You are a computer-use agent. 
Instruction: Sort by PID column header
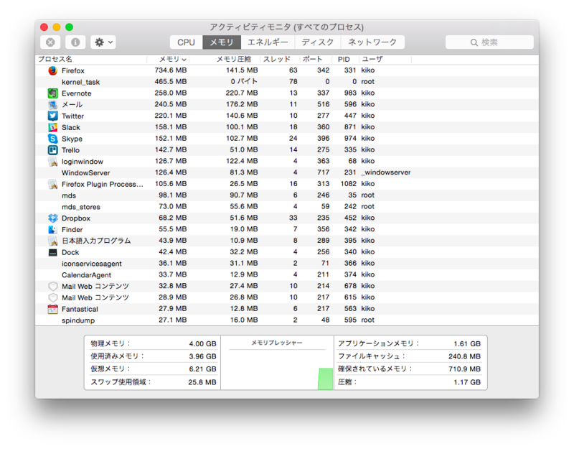pos(345,59)
